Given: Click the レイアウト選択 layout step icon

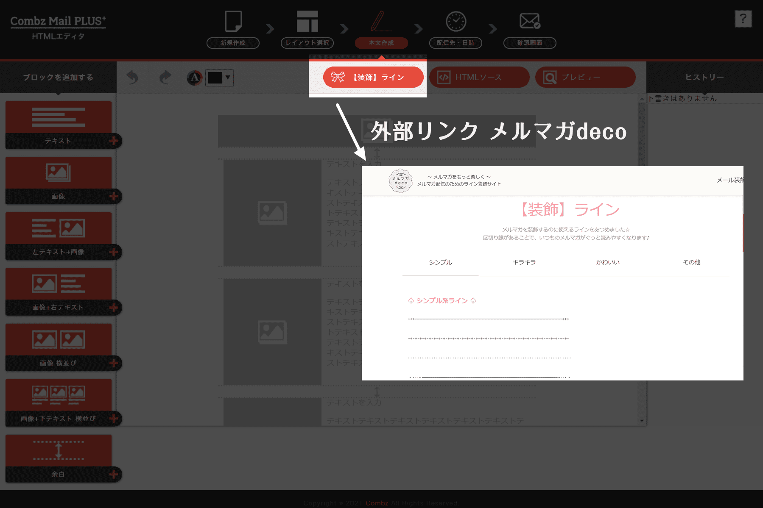Looking at the screenshot, I should tap(307, 22).
